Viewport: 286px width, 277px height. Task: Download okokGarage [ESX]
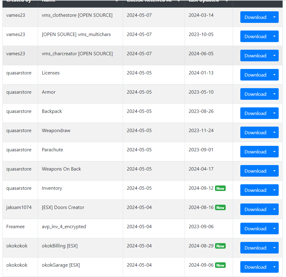coord(255,267)
